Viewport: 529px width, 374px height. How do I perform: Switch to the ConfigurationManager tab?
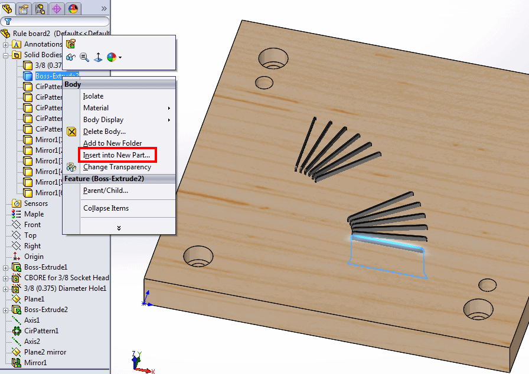(40, 8)
